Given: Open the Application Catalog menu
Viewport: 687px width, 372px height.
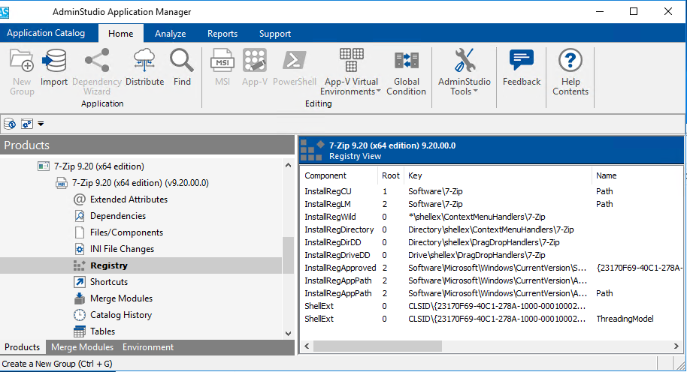Looking at the screenshot, I should (46, 33).
